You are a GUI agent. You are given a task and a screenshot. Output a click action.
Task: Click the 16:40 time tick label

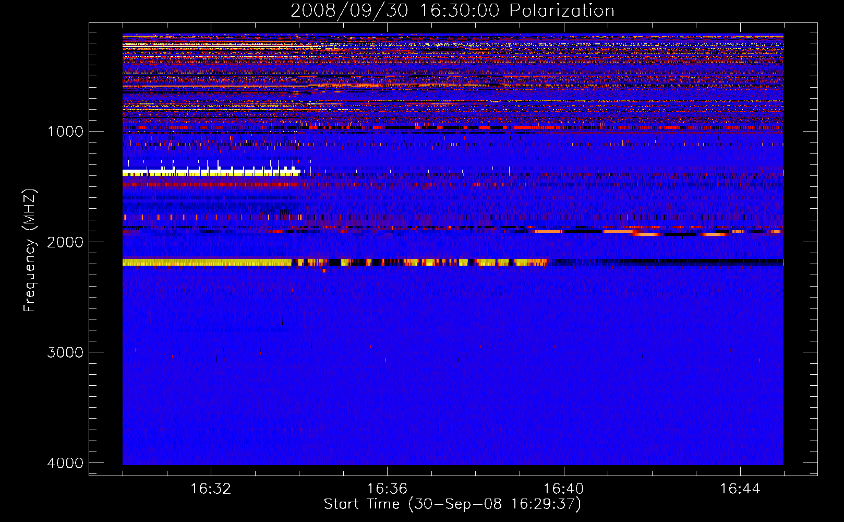[563, 489]
